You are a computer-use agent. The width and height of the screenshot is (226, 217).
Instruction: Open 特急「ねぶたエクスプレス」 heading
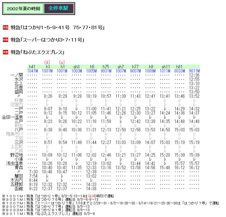pos(38,52)
